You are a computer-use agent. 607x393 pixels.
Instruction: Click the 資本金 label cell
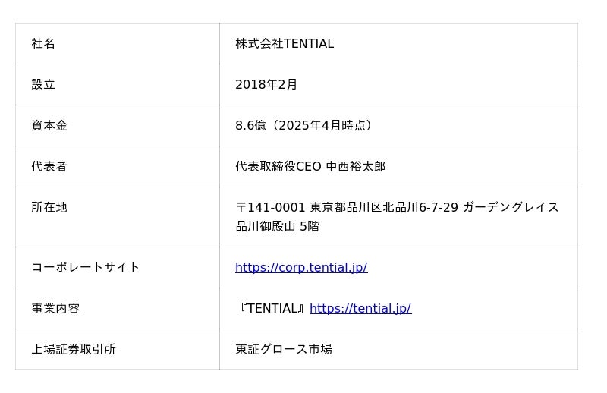pyautogui.click(x=49, y=126)
